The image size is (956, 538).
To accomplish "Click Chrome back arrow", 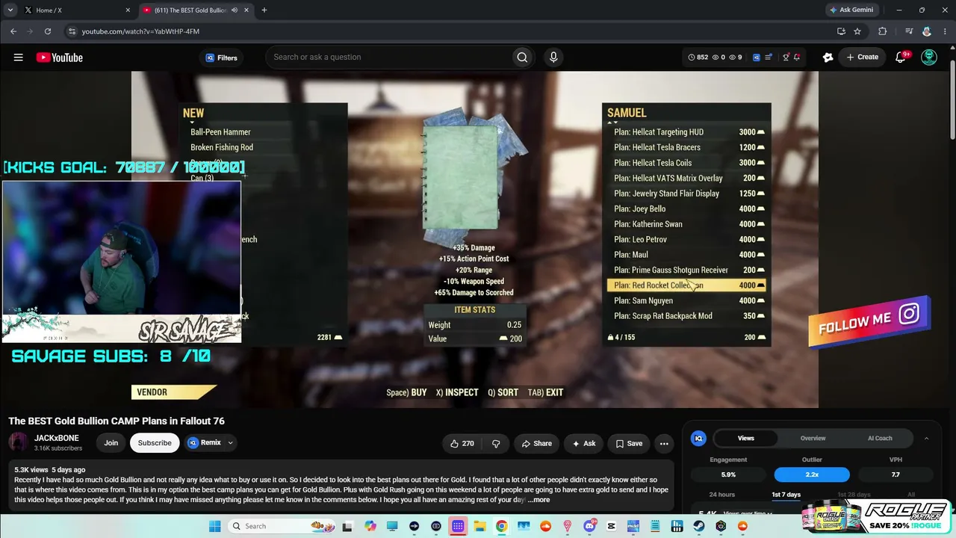I will (x=13, y=31).
